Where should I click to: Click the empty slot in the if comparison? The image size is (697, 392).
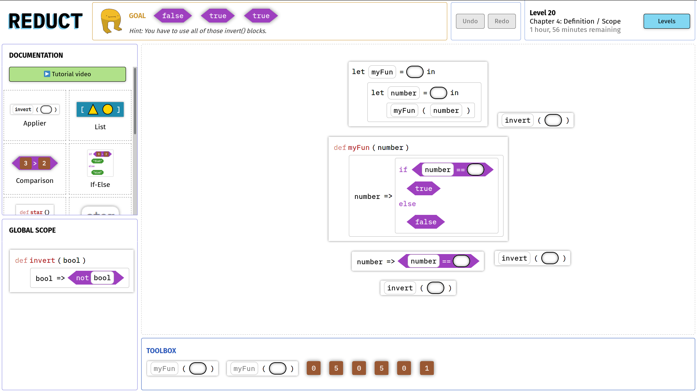point(475,170)
